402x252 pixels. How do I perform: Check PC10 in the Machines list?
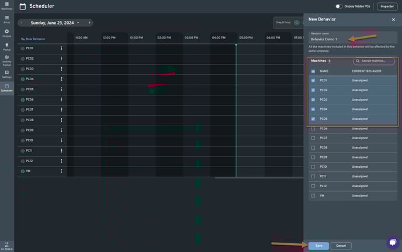(x=313, y=167)
